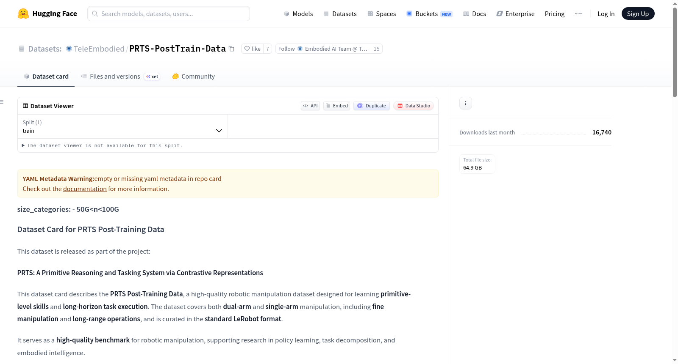Open the Buckets page
This screenshot has width=678, height=364.
tap(429, 14)
